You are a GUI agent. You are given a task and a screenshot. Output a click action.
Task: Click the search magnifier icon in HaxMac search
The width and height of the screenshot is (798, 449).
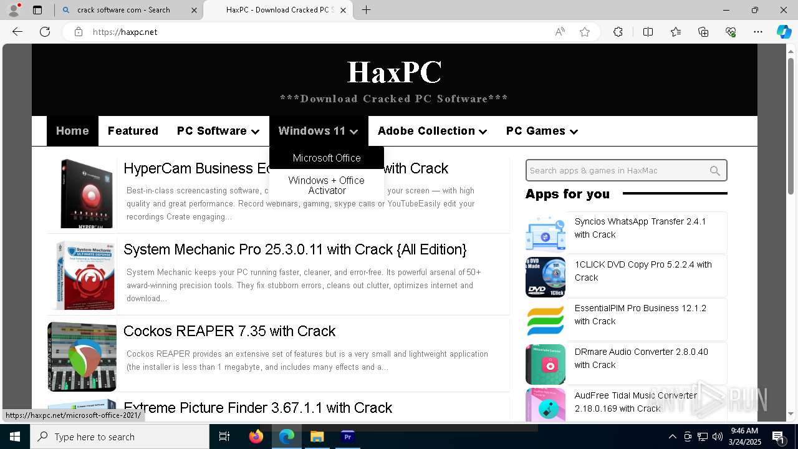coord(715,170)
